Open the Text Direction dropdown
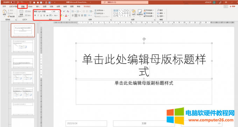Viewport: 238px width, 127px height. coord(99,10)
